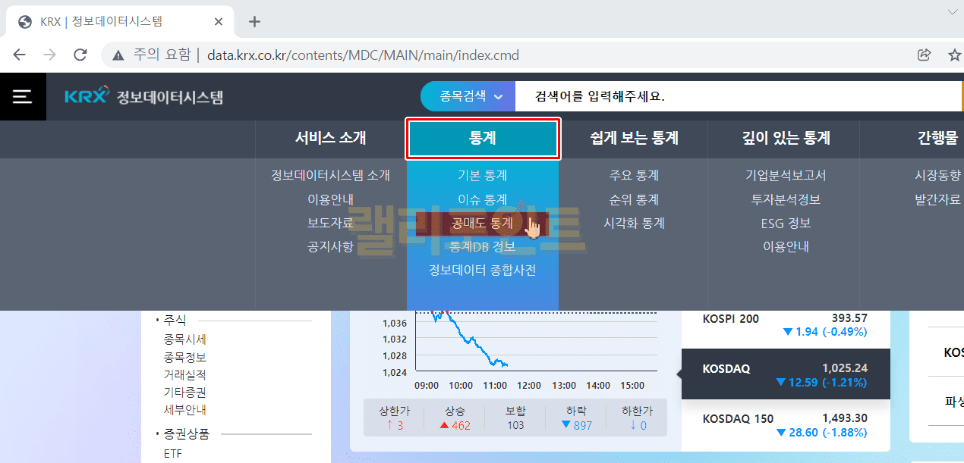The image size is (964, 463).
Task: Expand the 종목검색 dropdown
Action: 468,96
